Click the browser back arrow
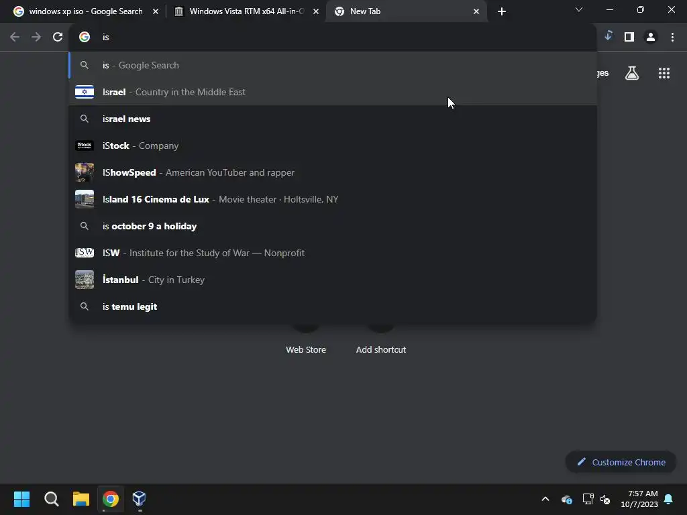 [15, 38]
